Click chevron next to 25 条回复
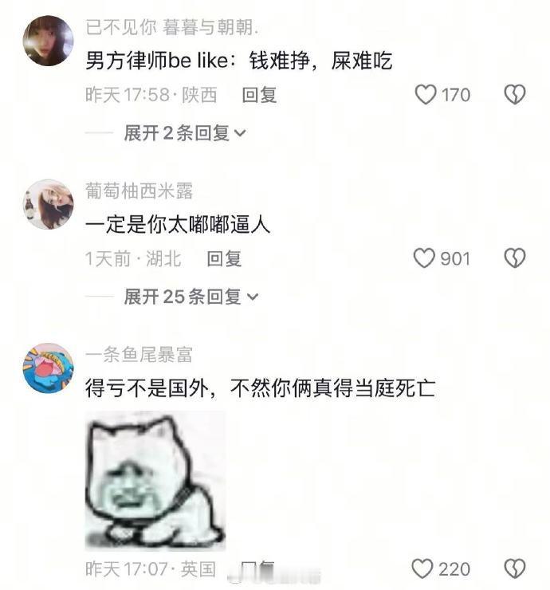 (x=253, y=297)
